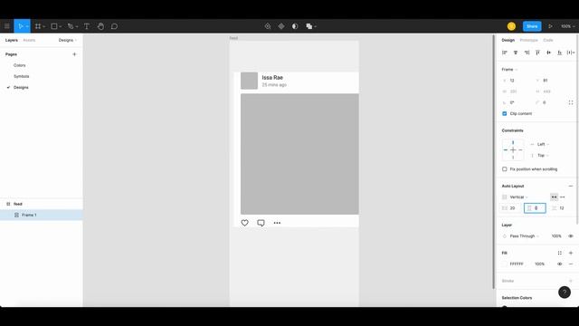
Task: Open the distribute spacing dropdown
Action: tap(571, 53)
